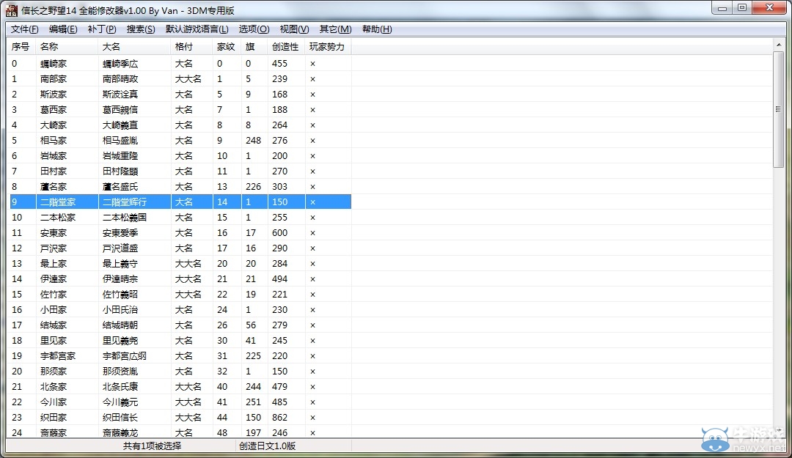Viewport: 792px width, 458px height.
Task: Open the 其它(M) menu
Action: [335, 29]
